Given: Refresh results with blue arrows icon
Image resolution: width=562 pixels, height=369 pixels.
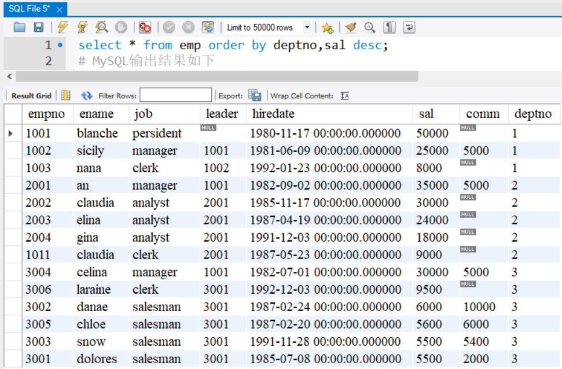Looking at the screenshot, I should 86,95.
